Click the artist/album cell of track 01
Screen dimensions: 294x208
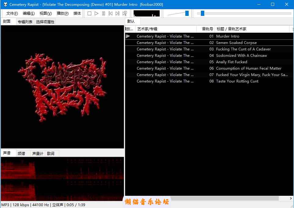click(x=165, y=36)
